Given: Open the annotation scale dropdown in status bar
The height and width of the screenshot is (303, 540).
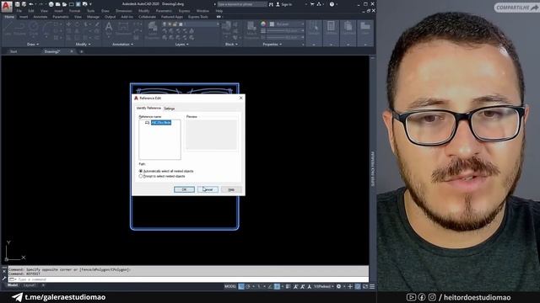Looking at the screenshot, I should point(324,286).
